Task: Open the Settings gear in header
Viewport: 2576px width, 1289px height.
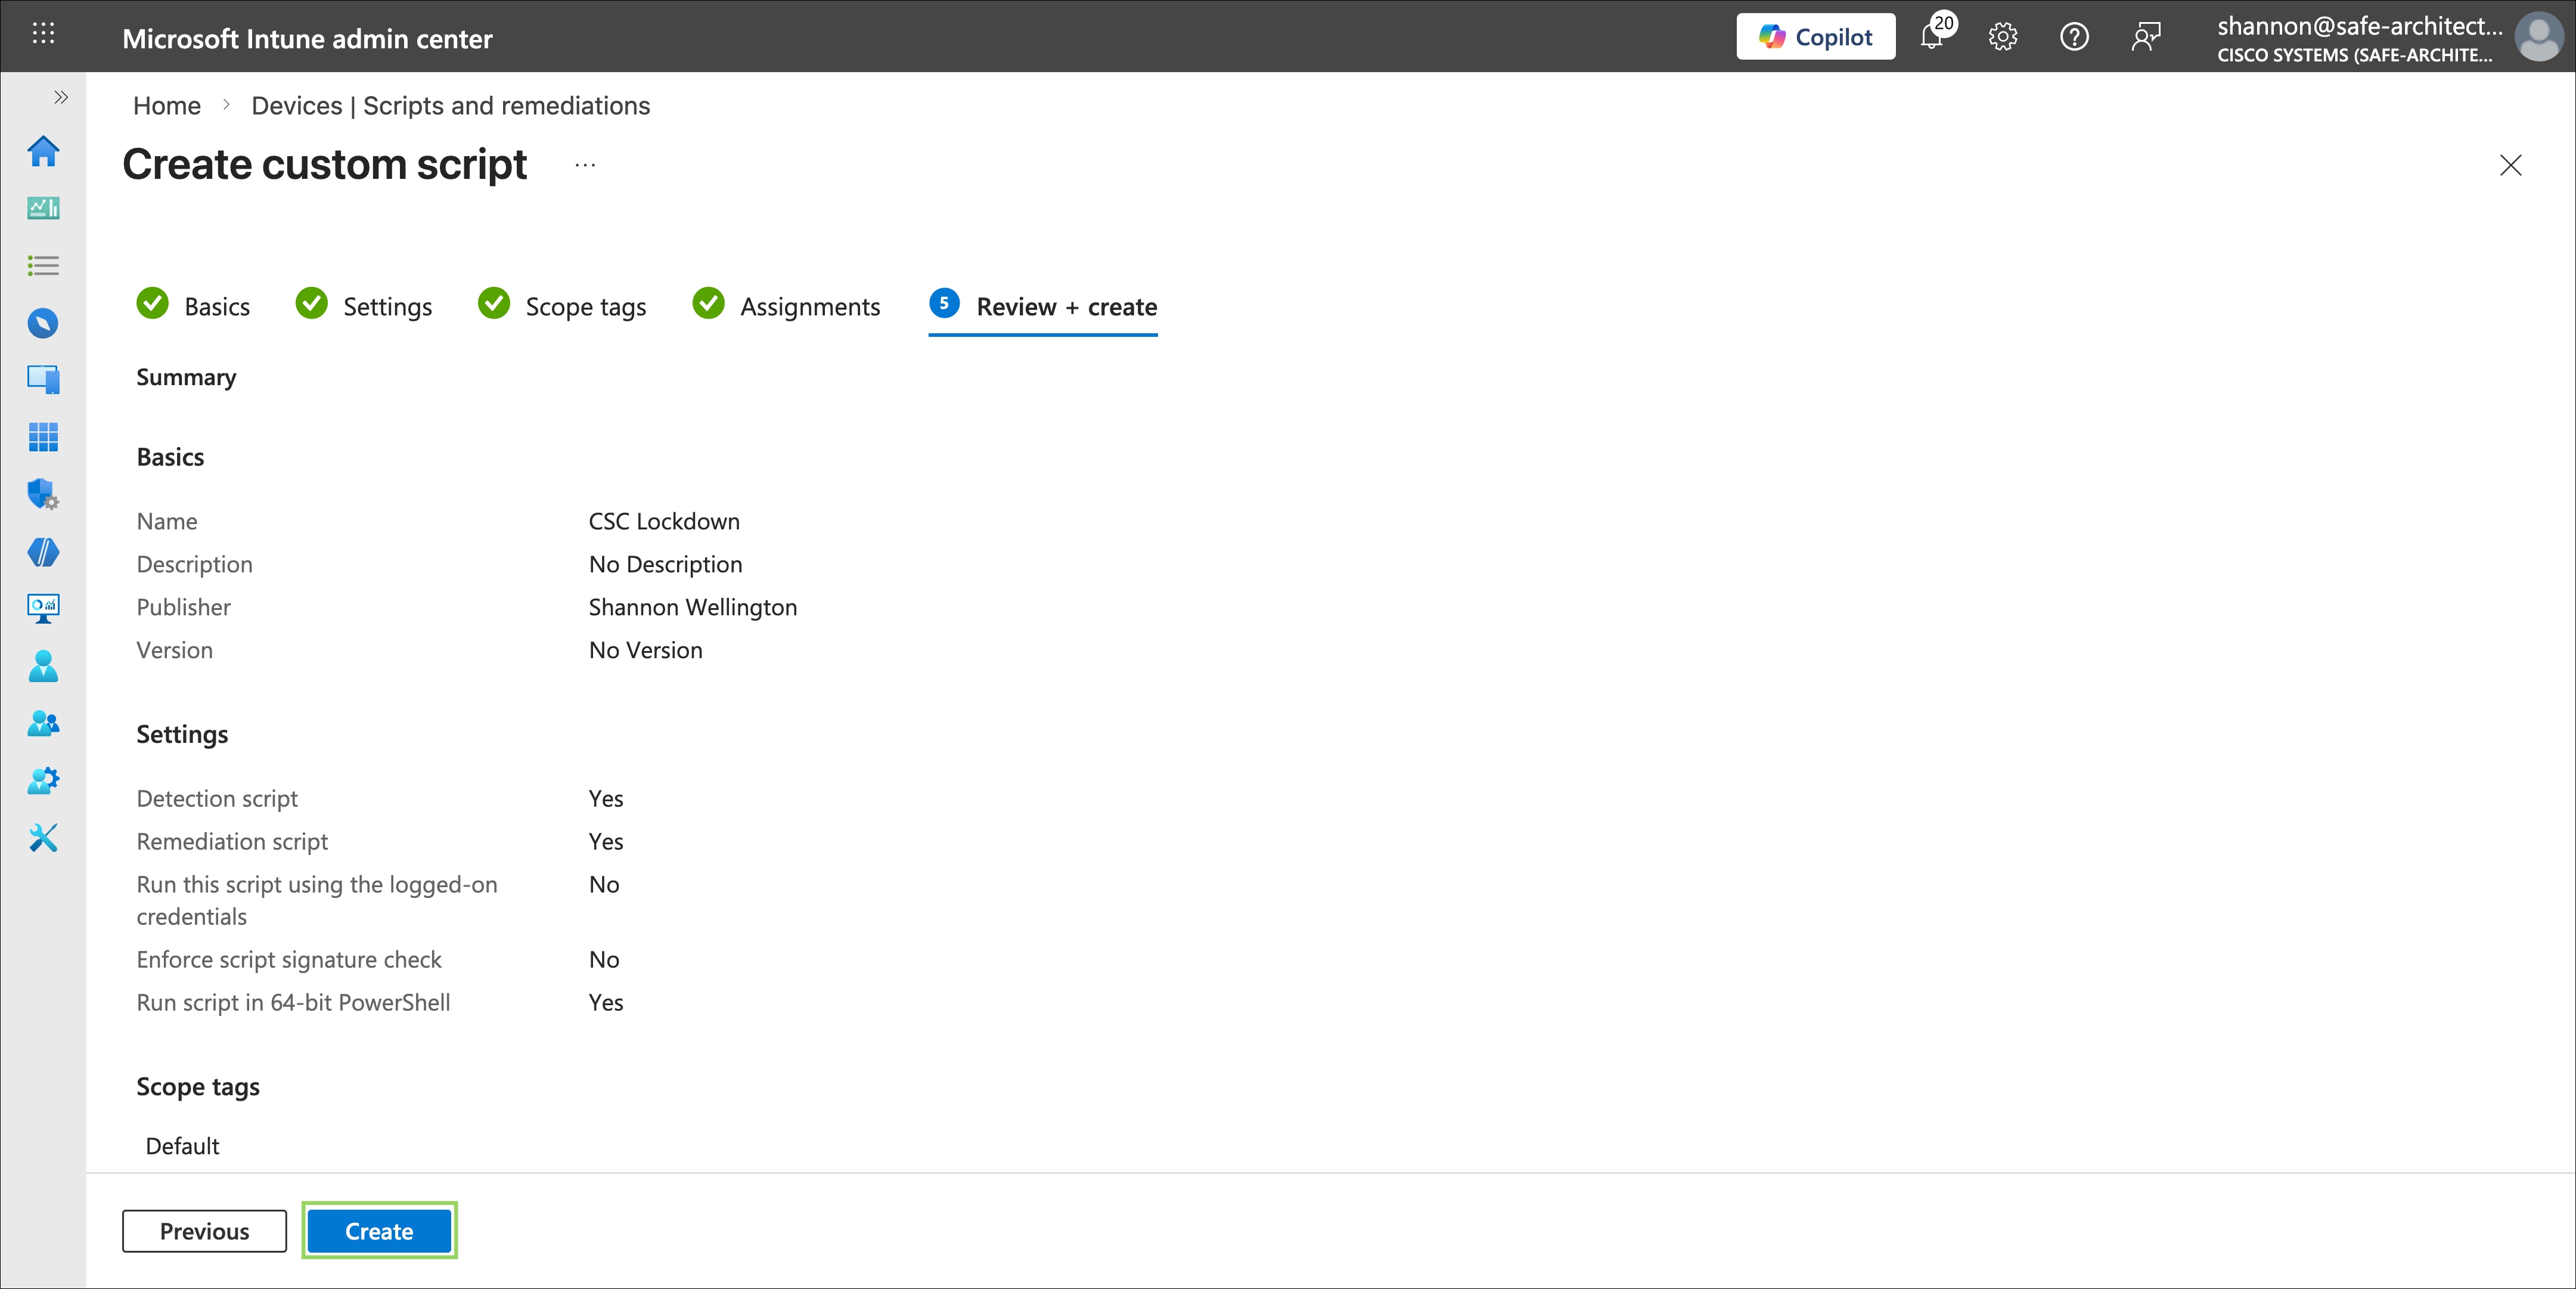Action: (x=2003, y=37)
